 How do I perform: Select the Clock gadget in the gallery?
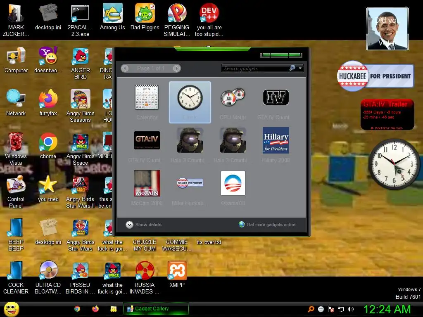[x=190, y=102]
